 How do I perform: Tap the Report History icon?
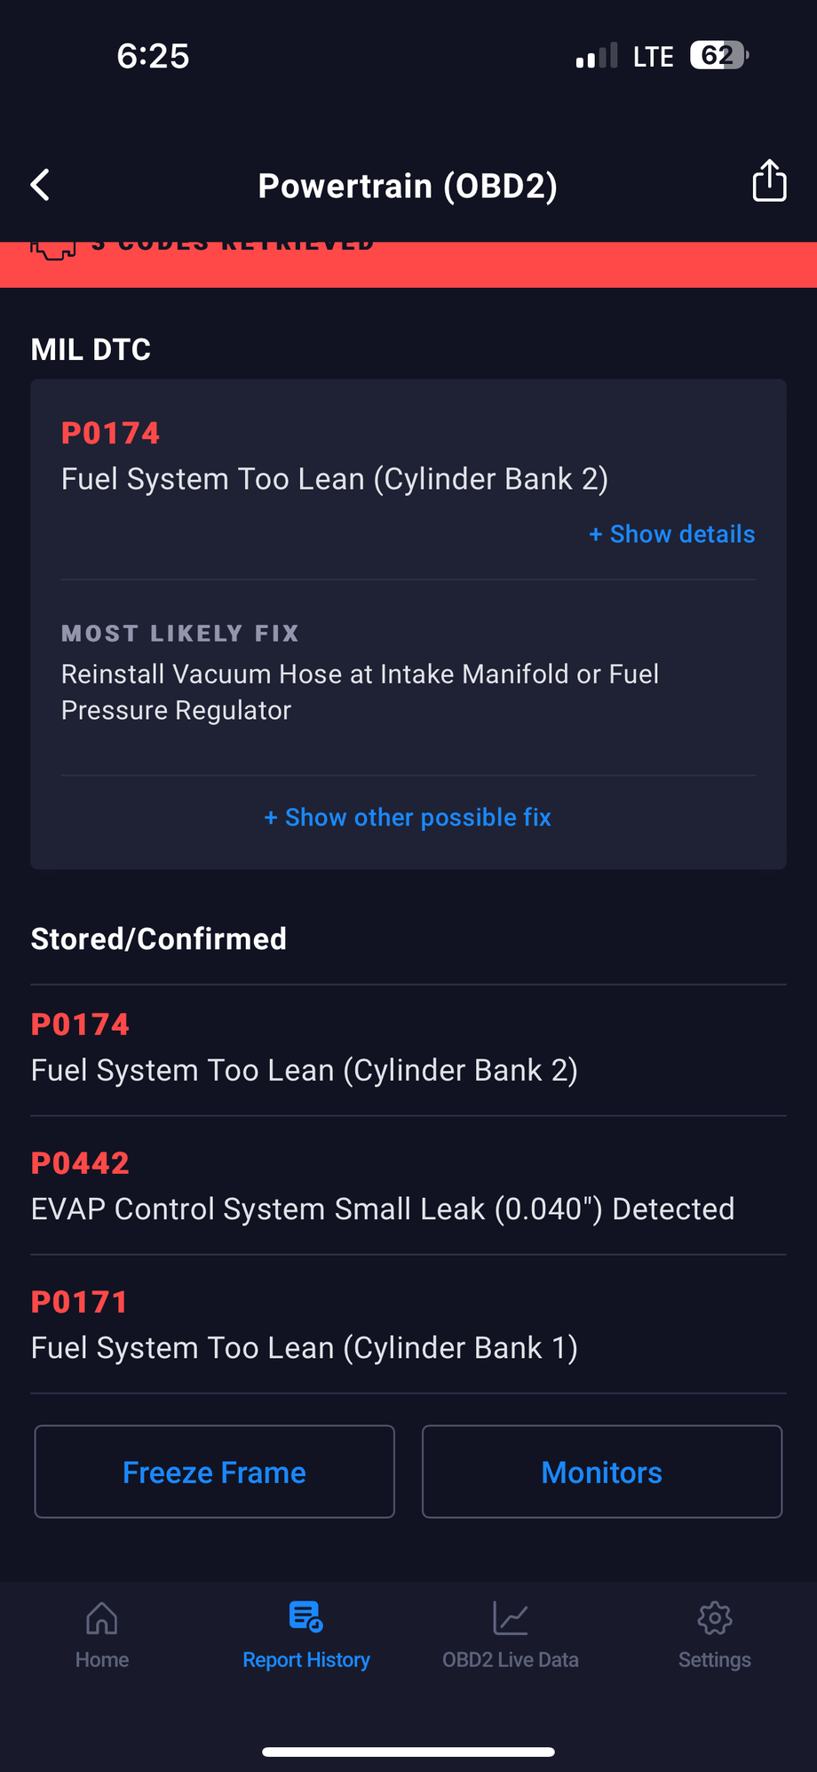click(x=306, y=1616)
